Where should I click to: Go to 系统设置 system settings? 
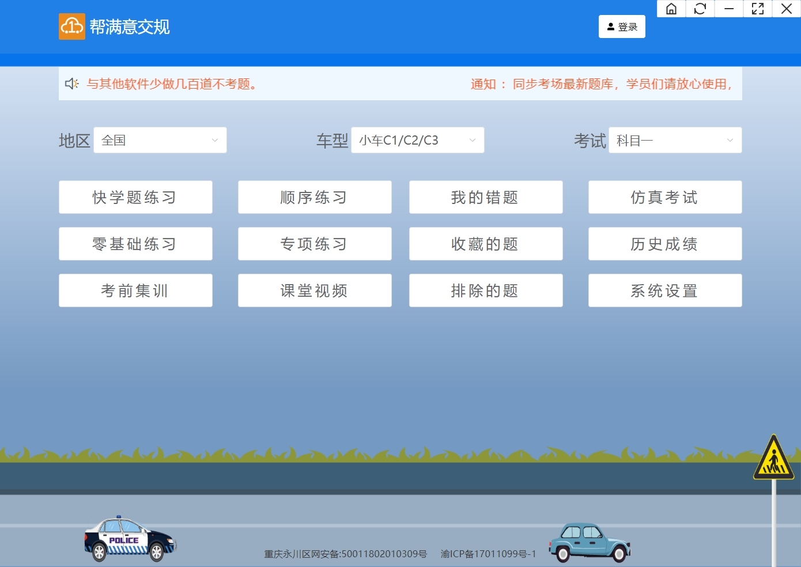click(664, 290)
